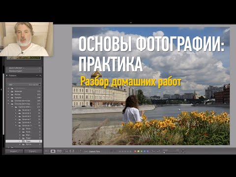Collapse Основы фотогра folder with 219
236x177 pixels.
[x=8, y=104]
